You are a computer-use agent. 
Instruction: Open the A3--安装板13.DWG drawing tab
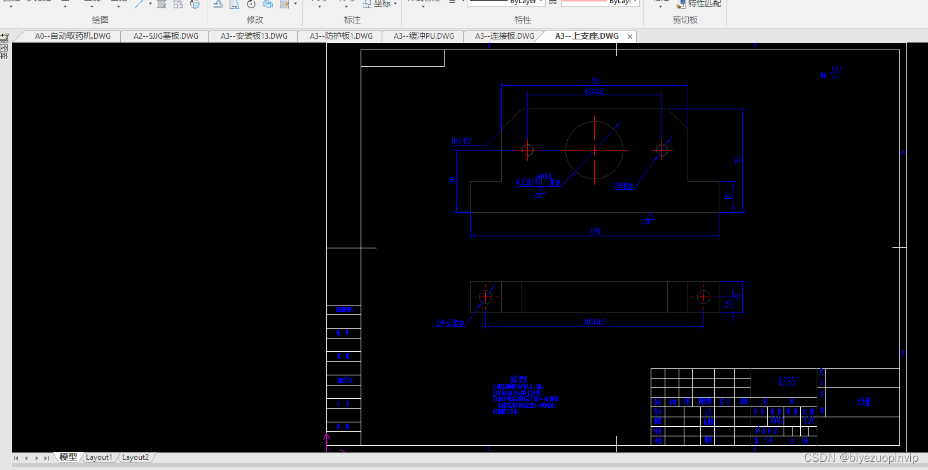pyautogui.click(x=254, y=36)
